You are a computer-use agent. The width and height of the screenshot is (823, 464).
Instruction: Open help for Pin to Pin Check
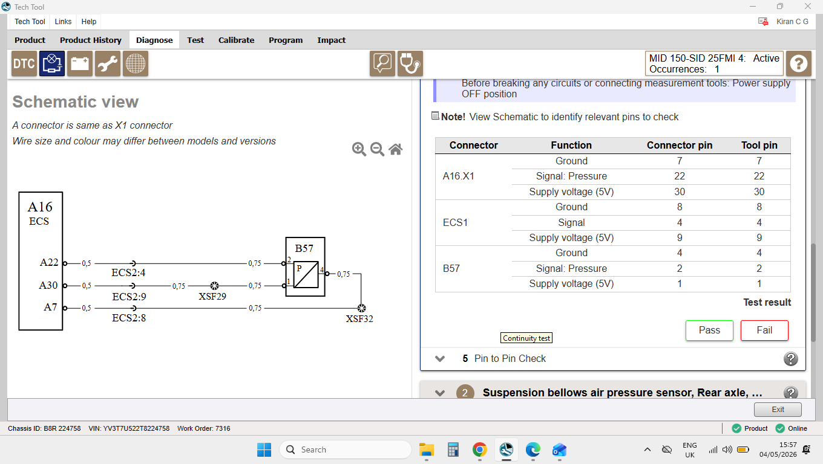coord(791,359)
